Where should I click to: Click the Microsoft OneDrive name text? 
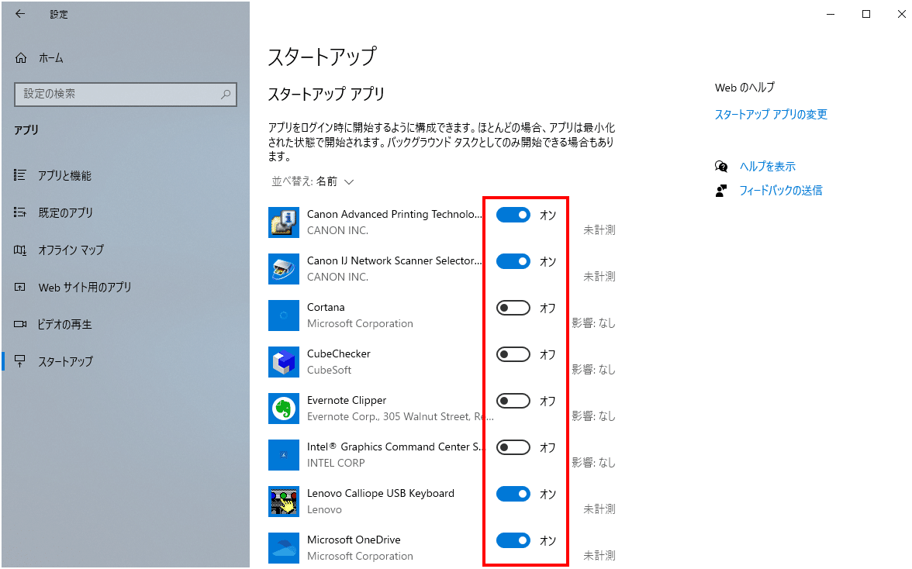[x=354, y=540]
